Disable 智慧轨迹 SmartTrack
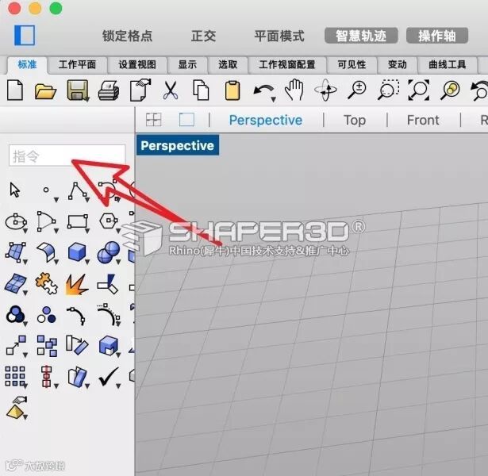This screenshot has width=488, height=476. (x=361, y=36)
